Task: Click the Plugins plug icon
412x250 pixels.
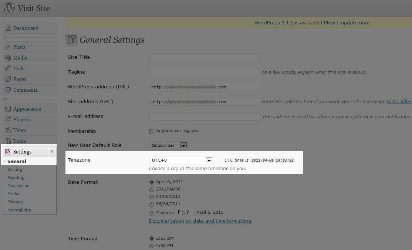Action: tap(8, 120)
